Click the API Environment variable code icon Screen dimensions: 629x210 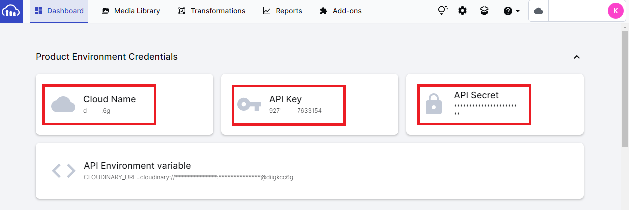[x=64, y=171]
